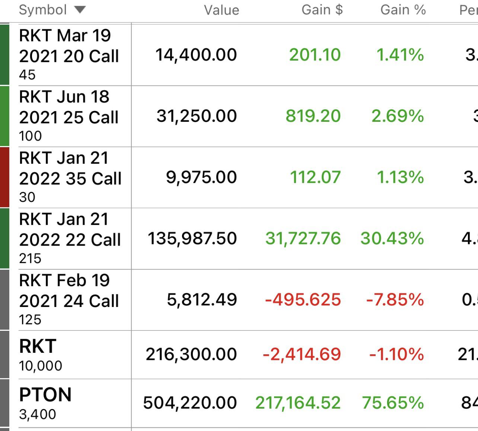The image size is (478, 431).
Task: Open the PTON 3,400 shares row
Action: click(x=239, y=403)
